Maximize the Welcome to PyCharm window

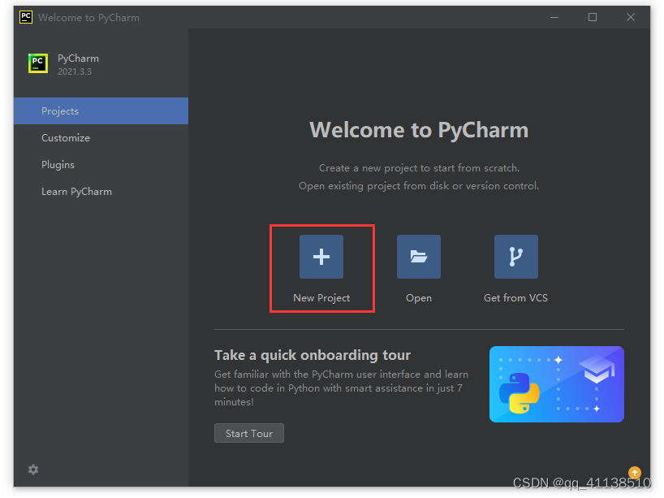(x=593, y=17)
